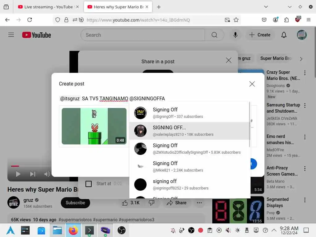The width and height of the screenshot is (316, 237).
Task: Mute the video player volume
Action: coord(47,174)
